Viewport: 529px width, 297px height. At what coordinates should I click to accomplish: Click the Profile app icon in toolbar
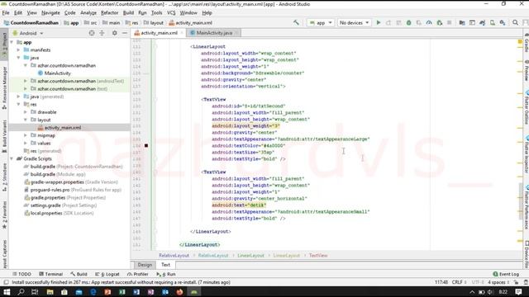point(429,22)
